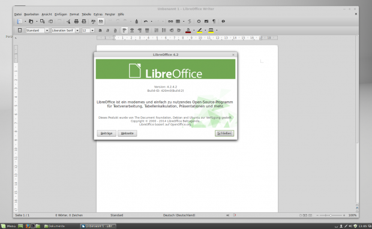Set Justified alignment
The height and width of the screenshot is (229, 372).
pos(148,31)
